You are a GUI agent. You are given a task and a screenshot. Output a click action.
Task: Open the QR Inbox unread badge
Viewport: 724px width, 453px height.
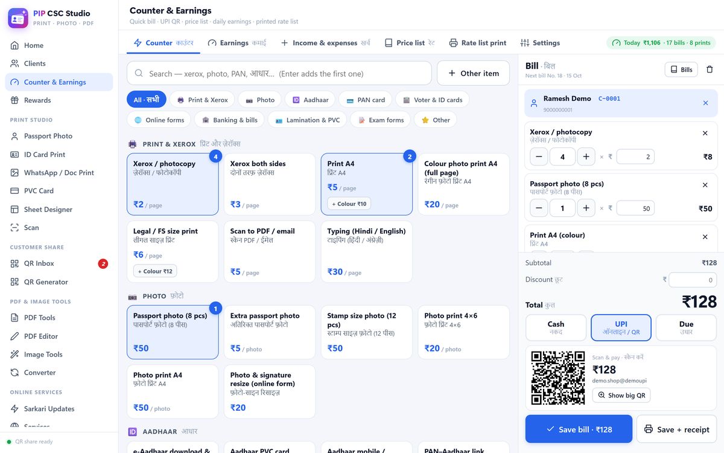(x=103, y=263)
